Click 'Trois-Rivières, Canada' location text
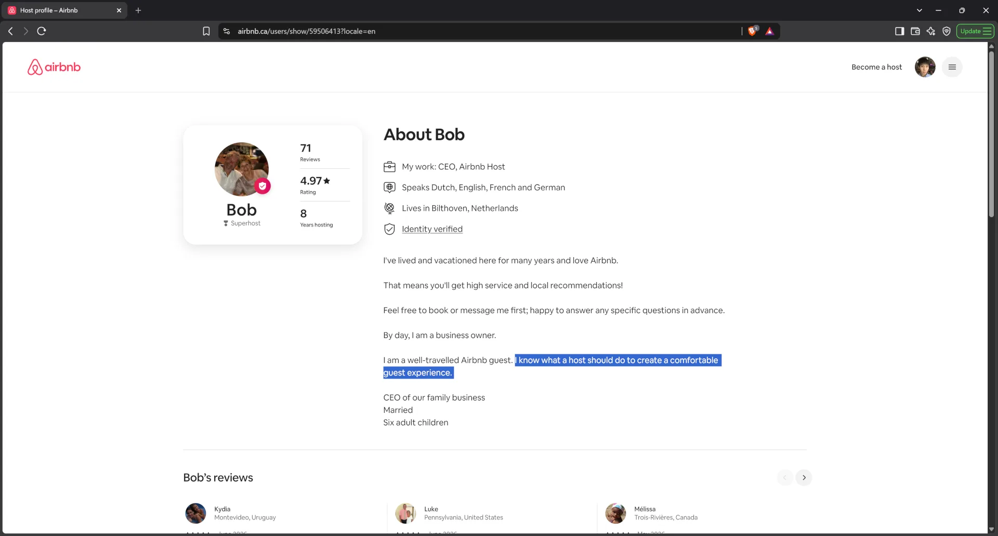The image size is (998, 536). pos(666,517)
